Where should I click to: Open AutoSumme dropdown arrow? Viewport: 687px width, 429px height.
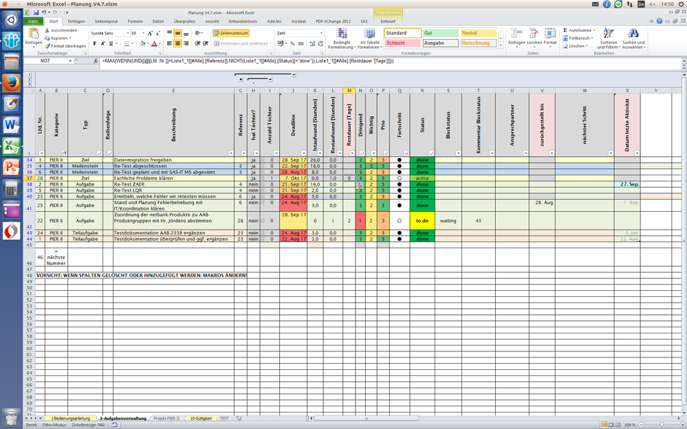coord(594,30)
